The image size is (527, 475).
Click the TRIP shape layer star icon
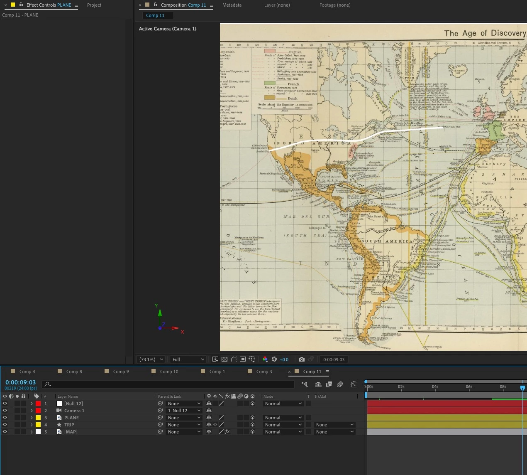(59, 425)
